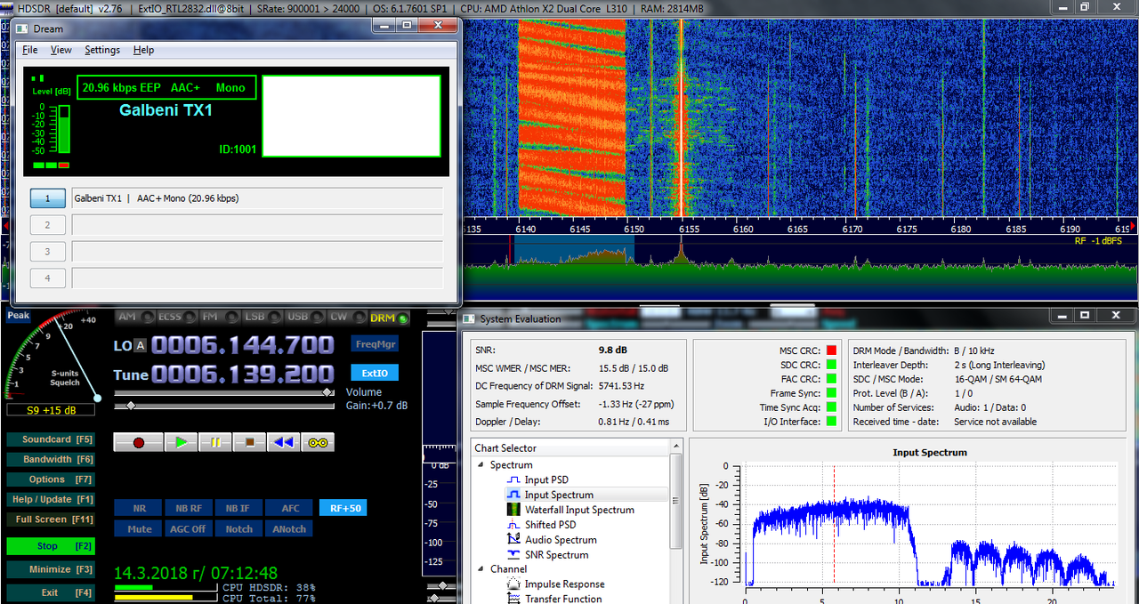Open the File menu in Dream
This screenshot has height=604, width=1139.
[x=30, y=50]
